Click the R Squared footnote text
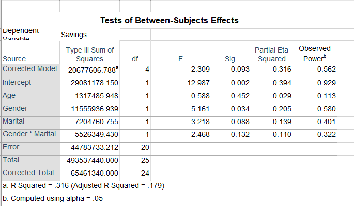 click(x=84, y=185)
